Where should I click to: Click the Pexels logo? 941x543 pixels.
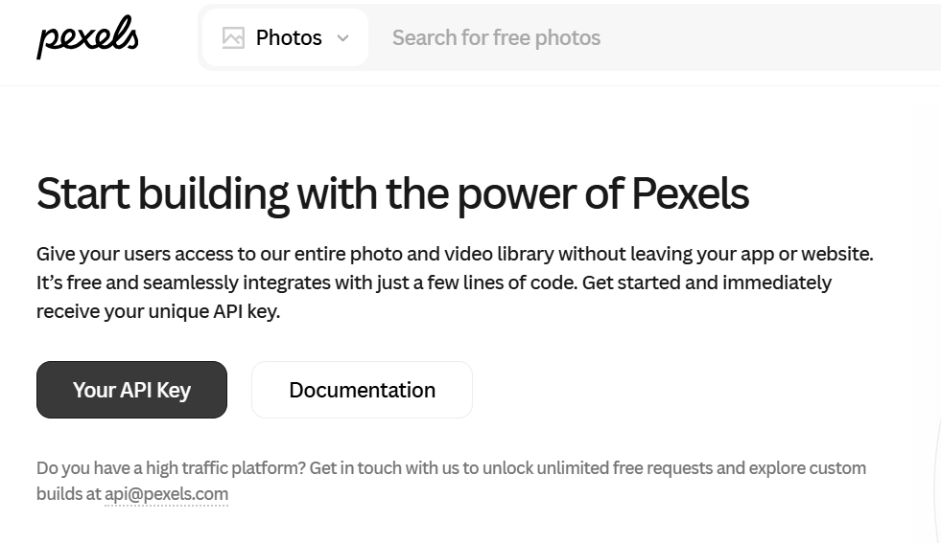click(x=87, y=37)
